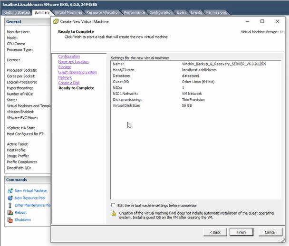289x246 pixels.
Task: Go to the Create a Disk step
Action: click(x=69, y=83)
